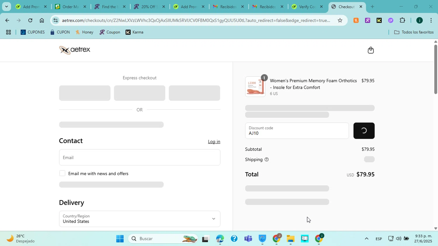Screen dimensions: 438x246
Task: Toggle Email me with news and offers
Action: pyautogui.click(x=62, y=173)
